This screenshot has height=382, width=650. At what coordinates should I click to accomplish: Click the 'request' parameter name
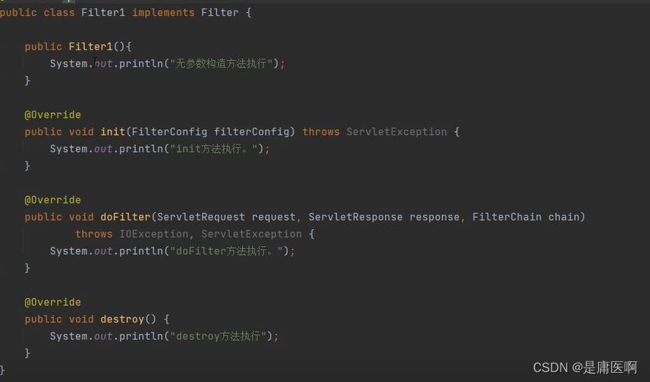pyautogui.click(x=273, y=217)
